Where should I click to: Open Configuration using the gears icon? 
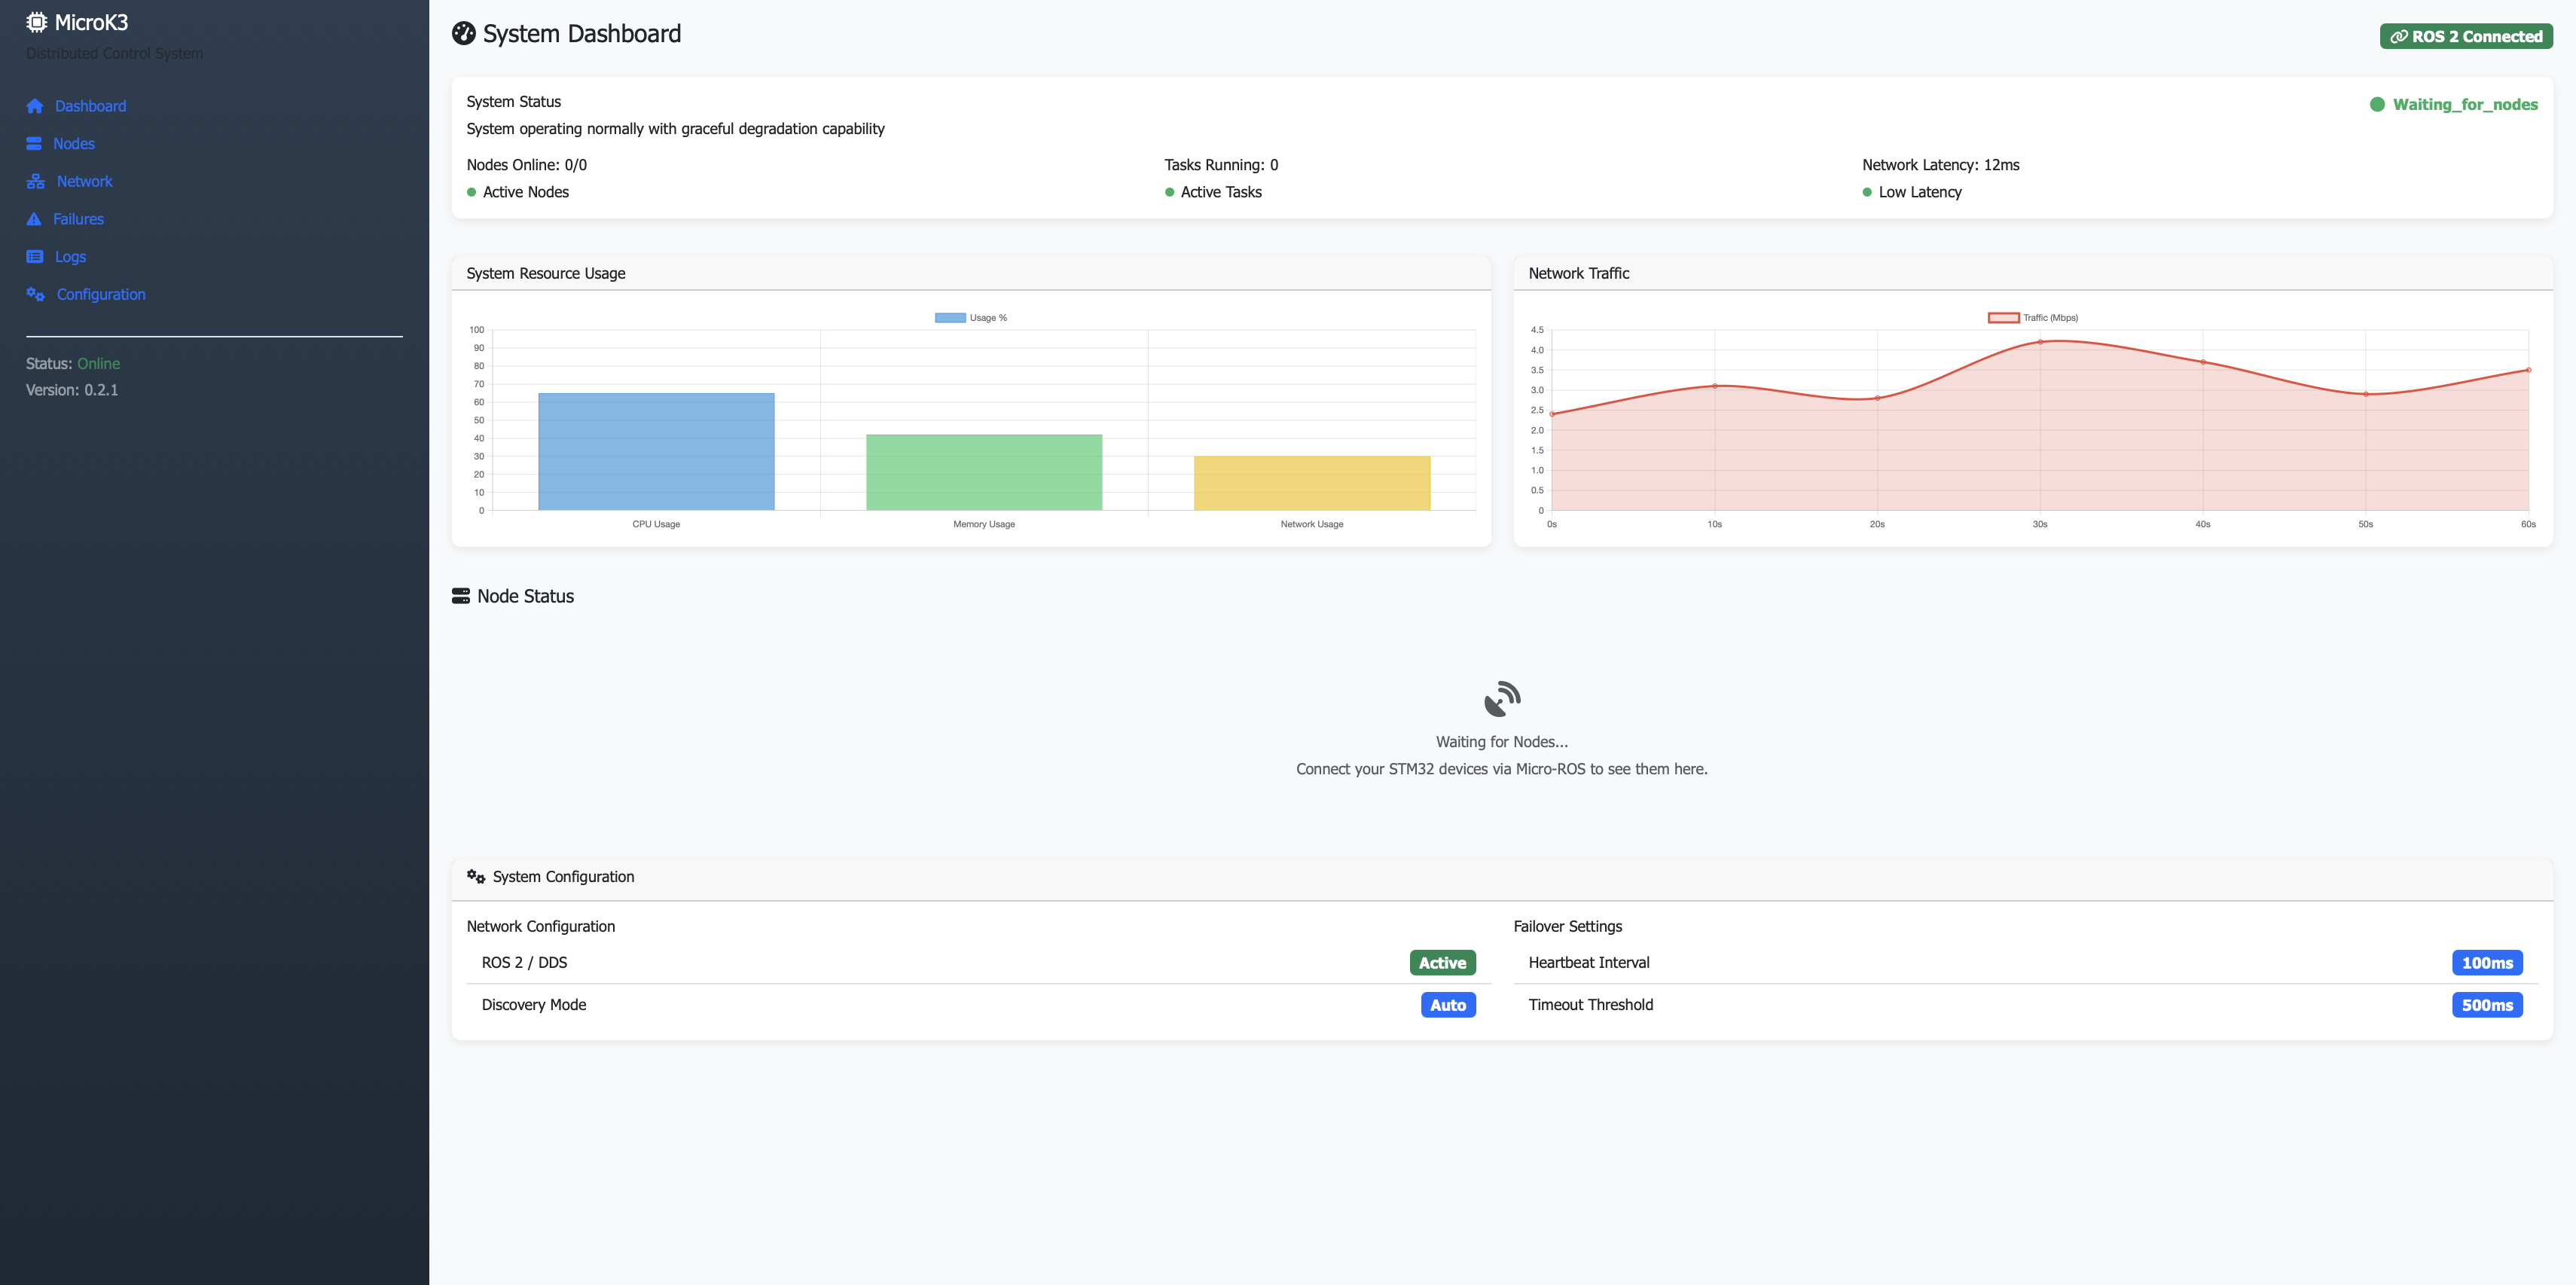[x=35, y=294]
